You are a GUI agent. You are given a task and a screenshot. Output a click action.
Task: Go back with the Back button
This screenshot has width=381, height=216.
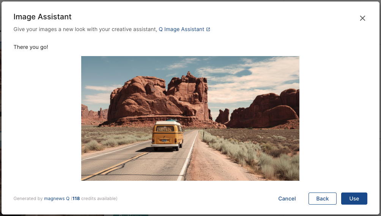[x=323, y=199]
